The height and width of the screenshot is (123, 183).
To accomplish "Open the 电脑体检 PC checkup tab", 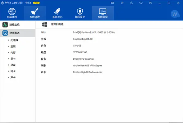I will coord(12,13).
